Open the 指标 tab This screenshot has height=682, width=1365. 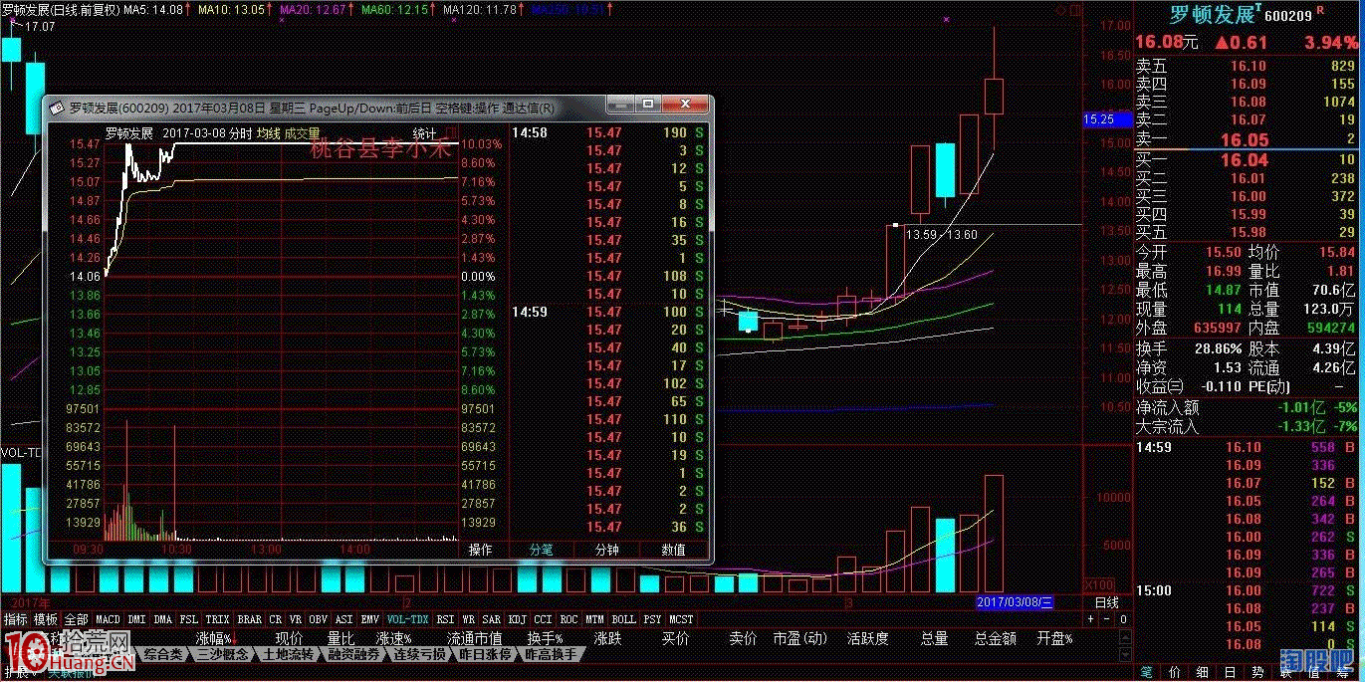pos(15,618)
